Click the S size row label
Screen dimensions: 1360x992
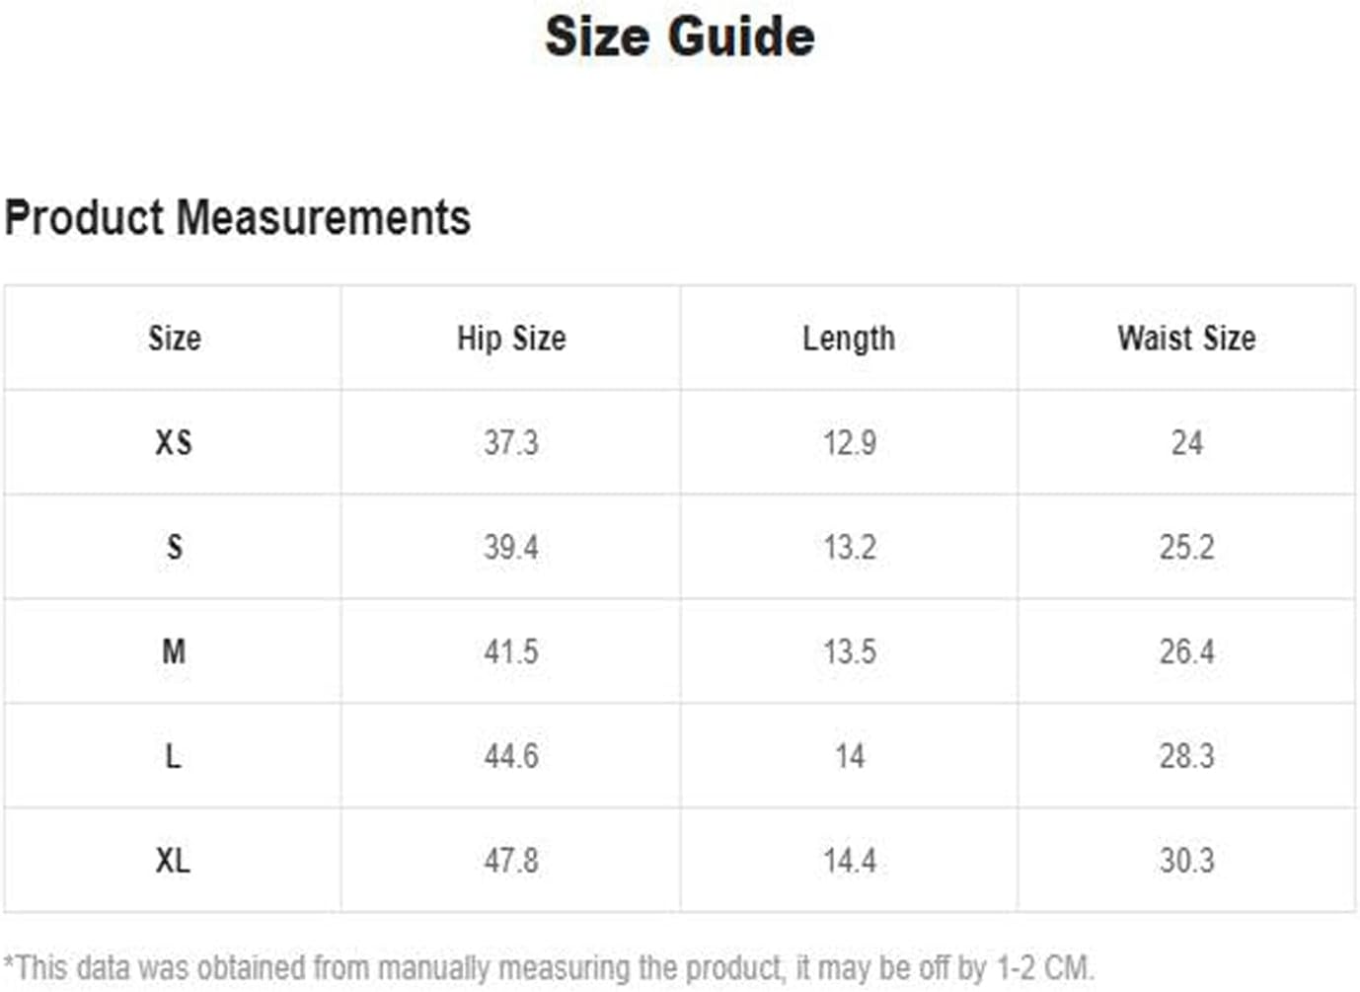(175, 547)
